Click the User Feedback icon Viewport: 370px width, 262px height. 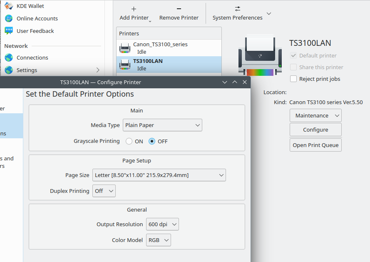coord(9,31)
